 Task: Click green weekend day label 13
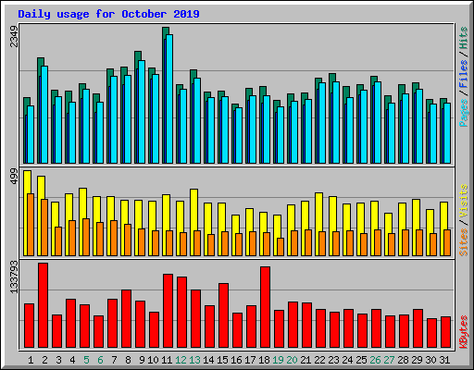(194, 360)
